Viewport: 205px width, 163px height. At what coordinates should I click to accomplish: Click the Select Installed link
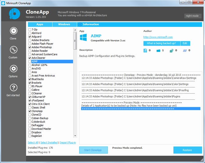point(49,143)
